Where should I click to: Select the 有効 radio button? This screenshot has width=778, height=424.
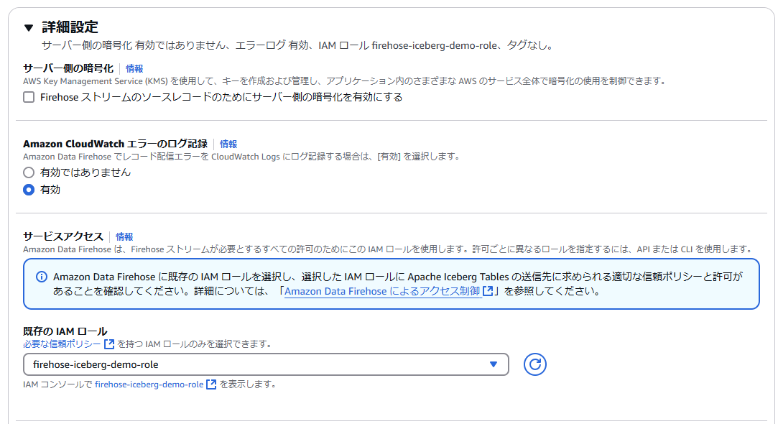pos(29,190)
